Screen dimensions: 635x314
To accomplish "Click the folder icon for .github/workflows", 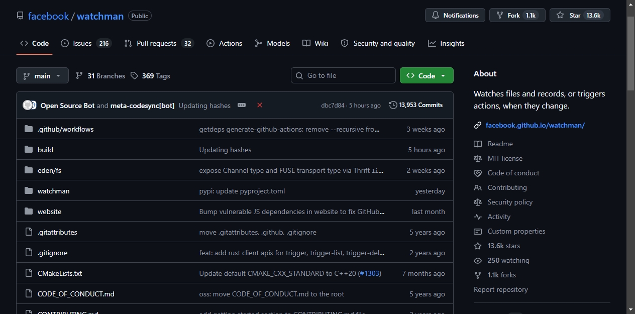I will click(x=29, y=129).
